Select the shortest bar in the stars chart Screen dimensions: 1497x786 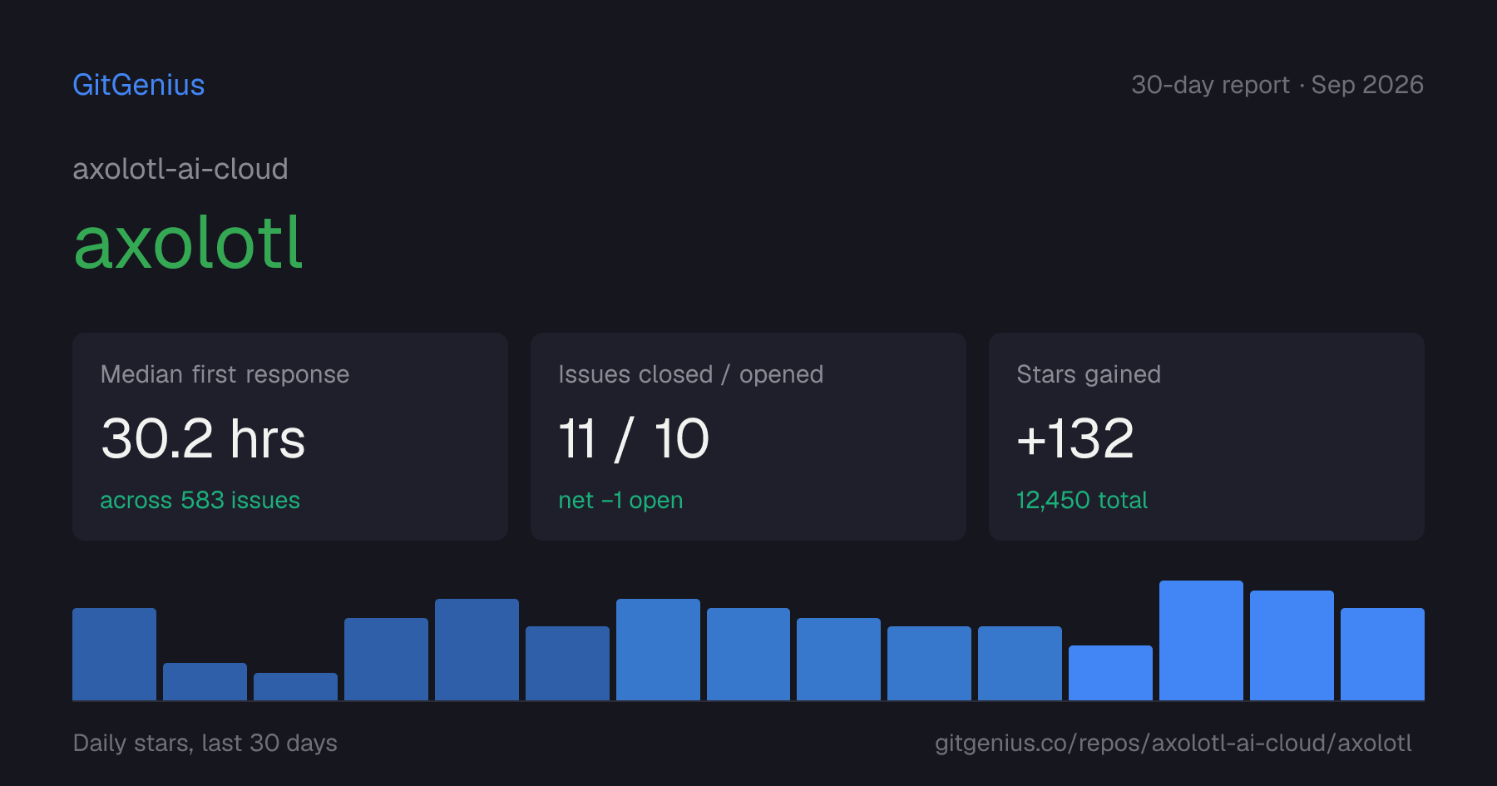295,686
